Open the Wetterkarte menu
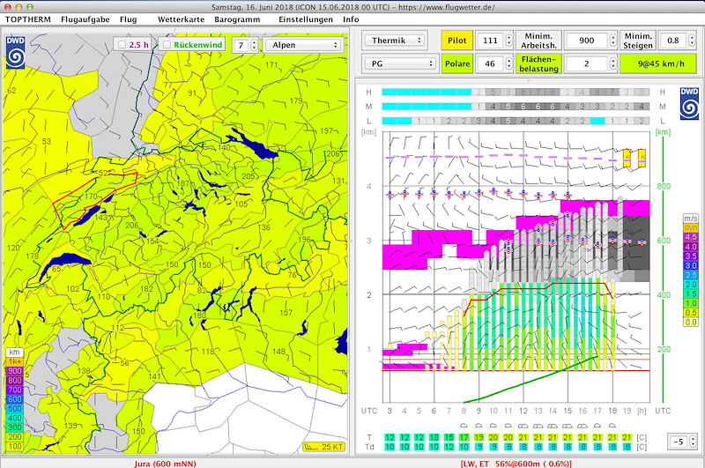This screenshot has width=705, height=468. (181, 19)
